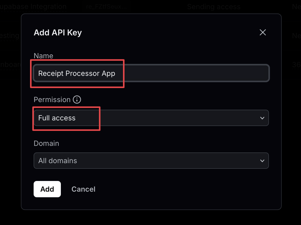This screenshot has width=301, height=225.
Task: Click the '36' value at right edge
Action: point(296,65)
